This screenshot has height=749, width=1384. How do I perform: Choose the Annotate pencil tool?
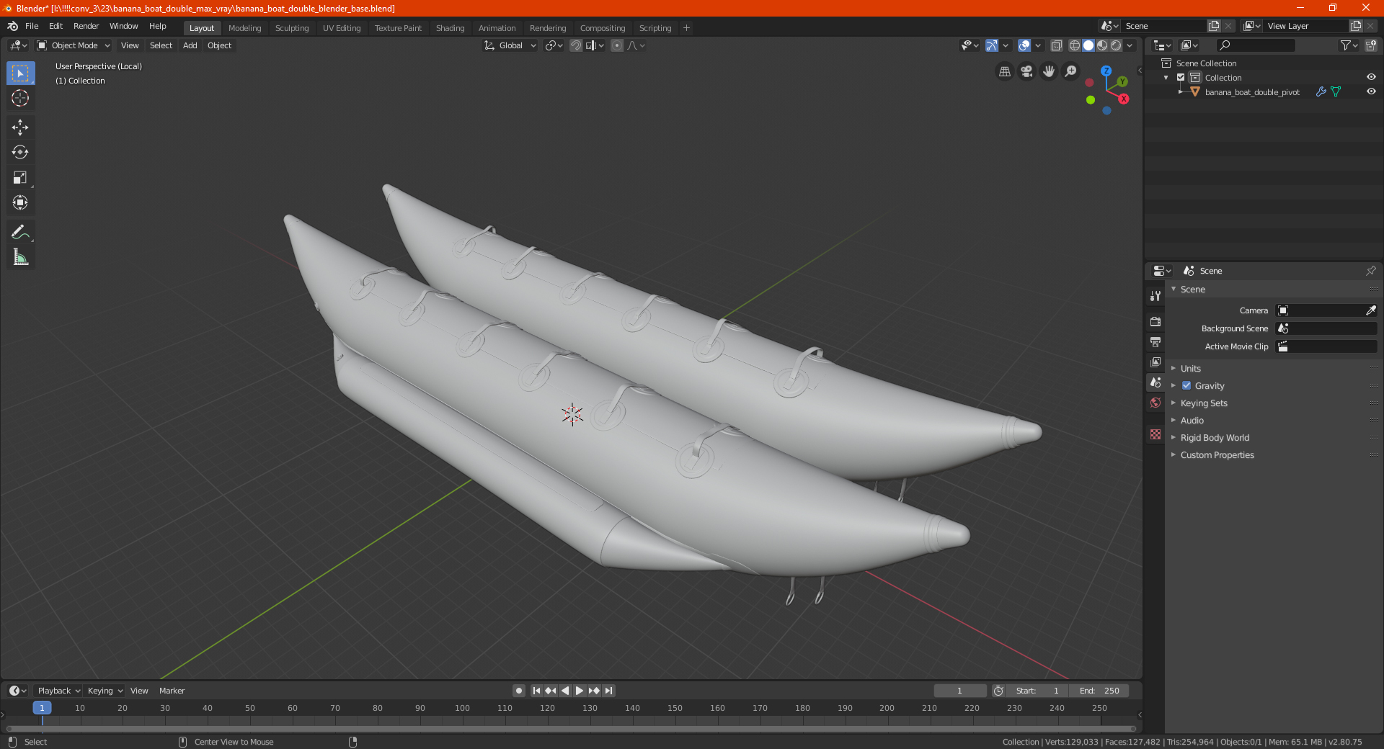click(x=20, y=232)
